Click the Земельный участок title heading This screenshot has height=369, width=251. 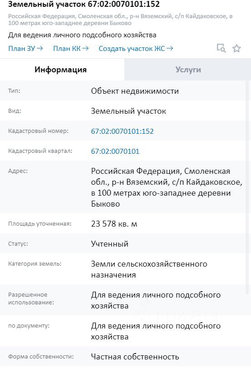click(x=84, y=4)
